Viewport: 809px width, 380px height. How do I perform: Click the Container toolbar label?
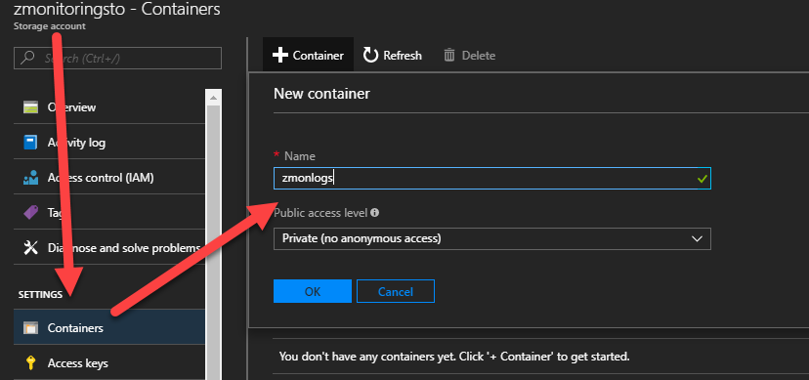point(319,55)
